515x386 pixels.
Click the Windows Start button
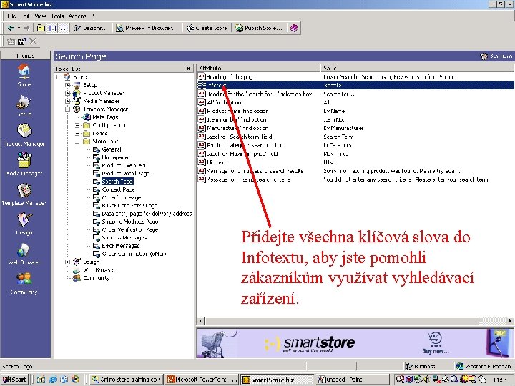15,380
